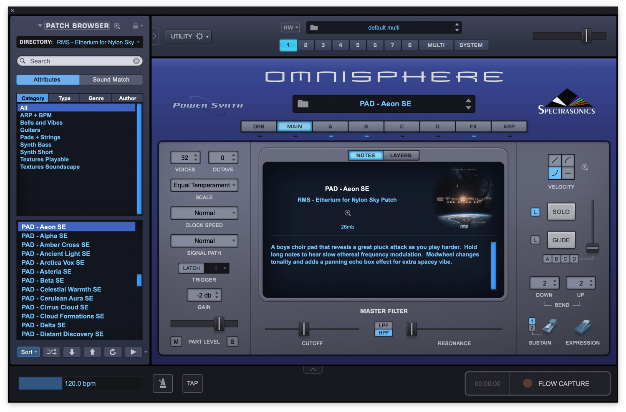Click the sustain pedal icon
626x412 pixels.
(550, 327)
